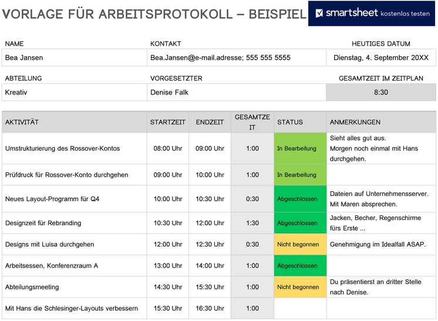Viewport: 438px width, 321px height.
Task: Click duration '1:30' in Designzeit row
Action: coord(252,223)
